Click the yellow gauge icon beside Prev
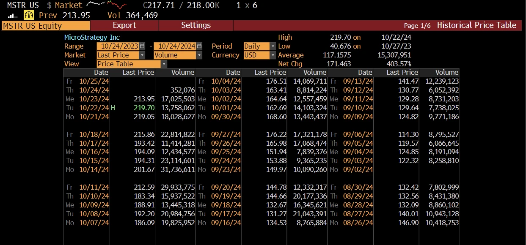Image resolution: width=526 pixels, height=245 pixels. point(29,15)
